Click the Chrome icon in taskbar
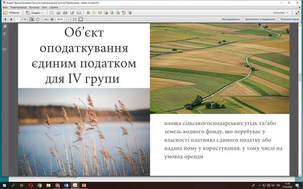Viewport: 303px width, 189px height. click(x=40, y=185)
